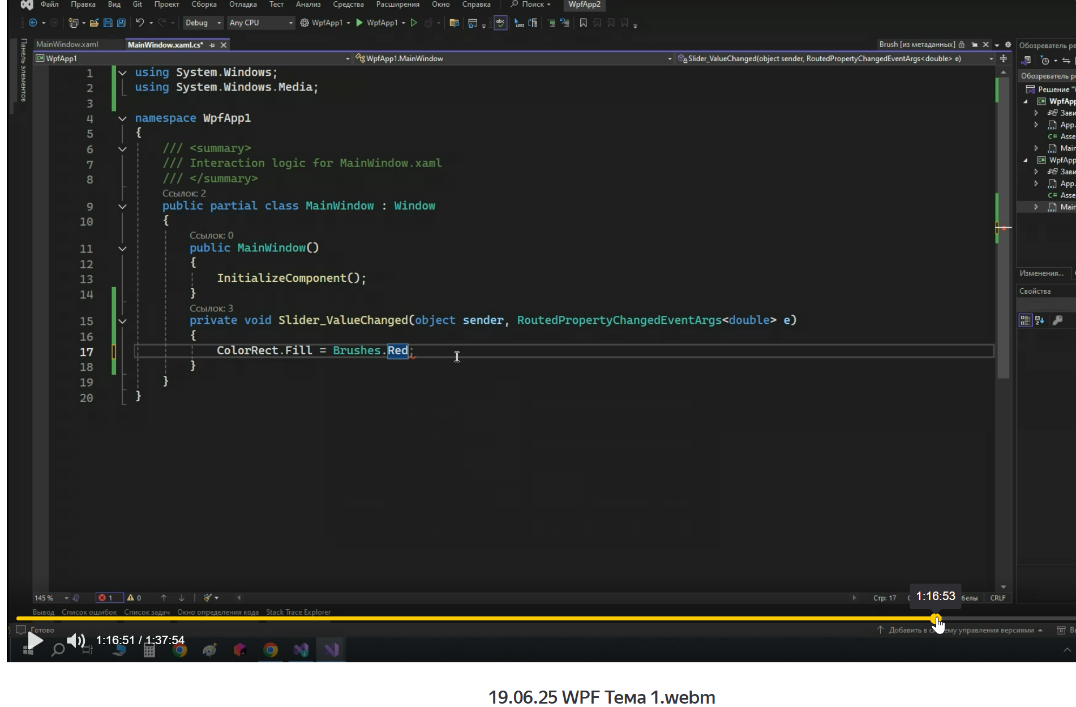Screen dimensions: 1076x707
Task: Toggle pin on MainWindow.xaml.cs tab
Action: coord(212,45)
